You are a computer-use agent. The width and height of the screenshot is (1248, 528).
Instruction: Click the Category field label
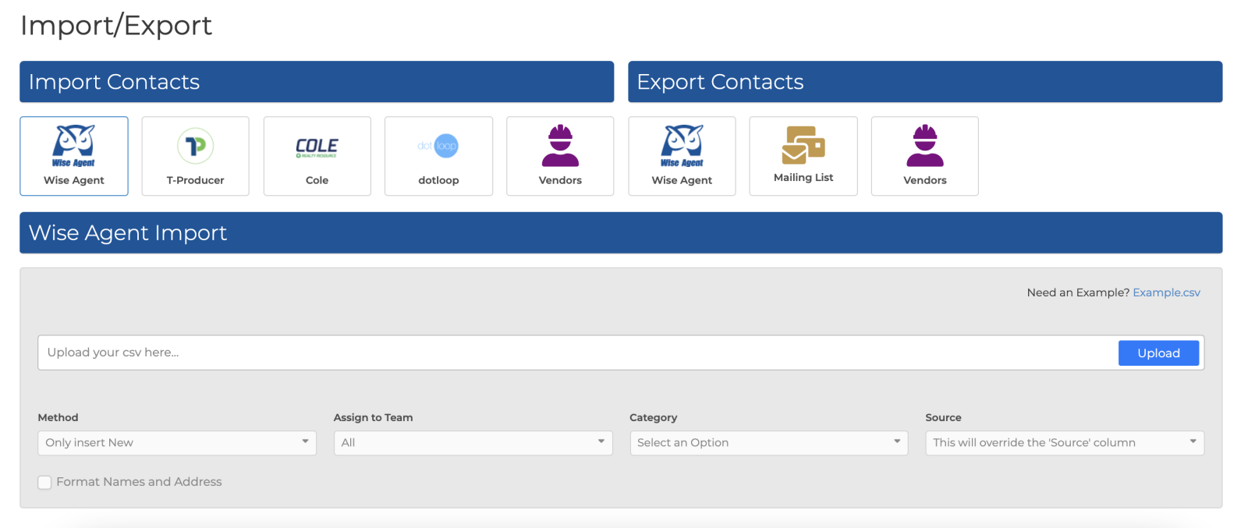[x=654, y=417]
